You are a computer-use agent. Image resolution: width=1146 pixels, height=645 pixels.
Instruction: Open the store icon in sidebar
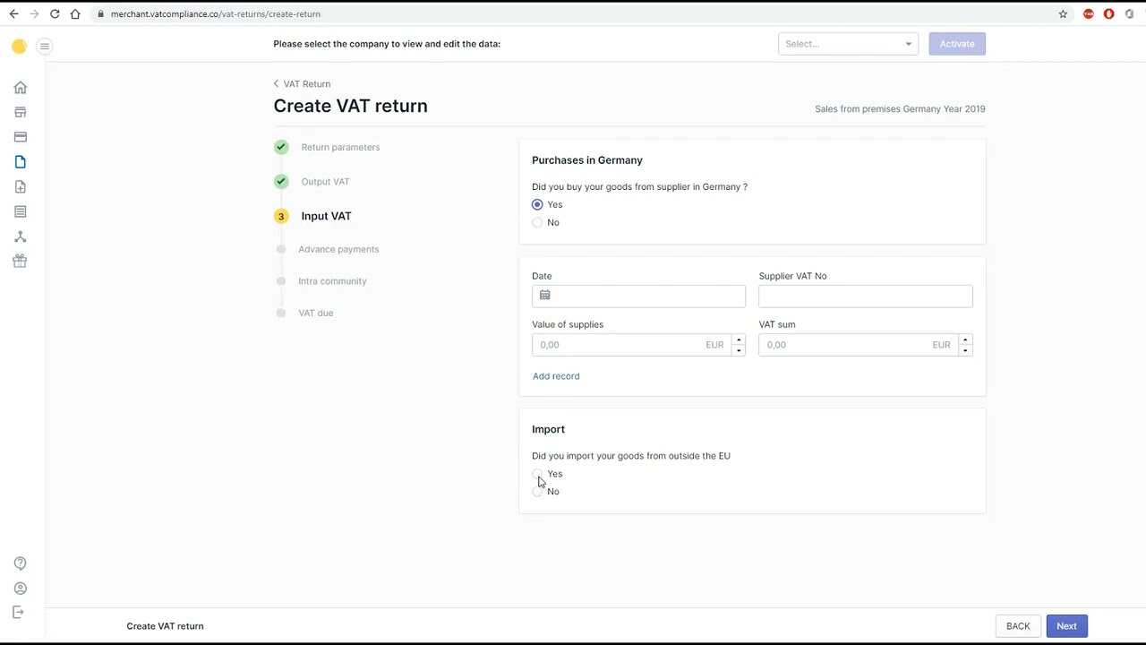click(x=20, y=112)
